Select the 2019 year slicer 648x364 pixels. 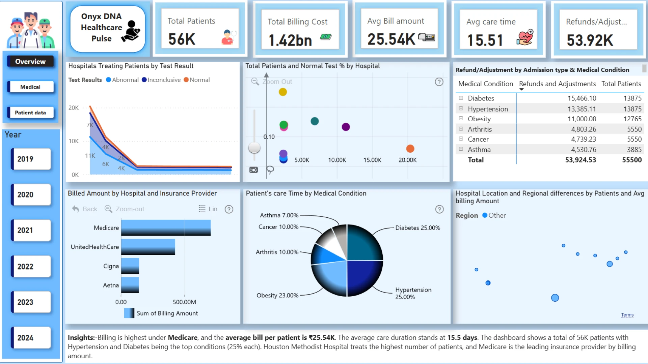tap(31, 159)
